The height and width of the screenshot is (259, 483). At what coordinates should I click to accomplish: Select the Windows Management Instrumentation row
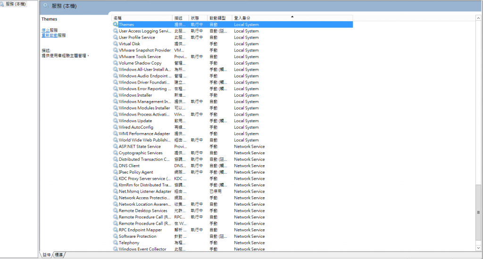pyautogui.click(x=232, y=101)
